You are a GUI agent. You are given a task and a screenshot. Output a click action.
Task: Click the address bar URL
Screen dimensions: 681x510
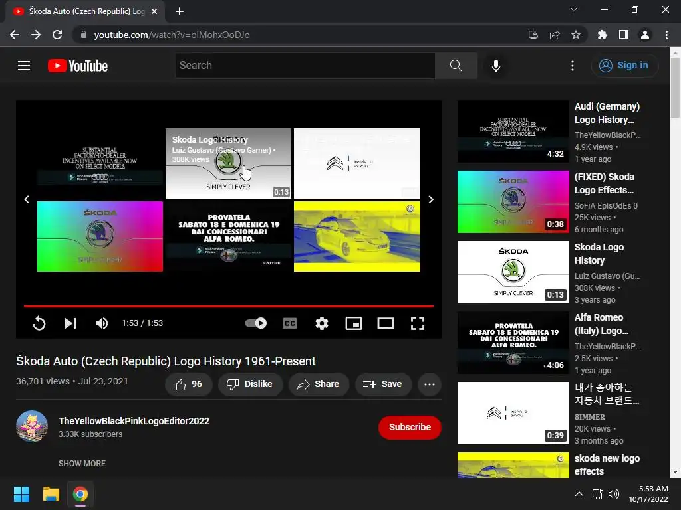[x=172, y=35]
